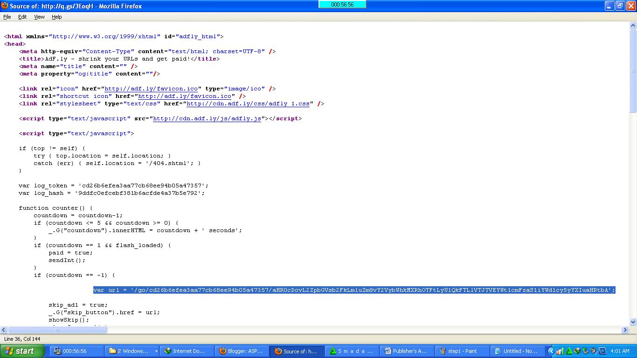
Task: Click the var log_token line
Action: point(114,186)
